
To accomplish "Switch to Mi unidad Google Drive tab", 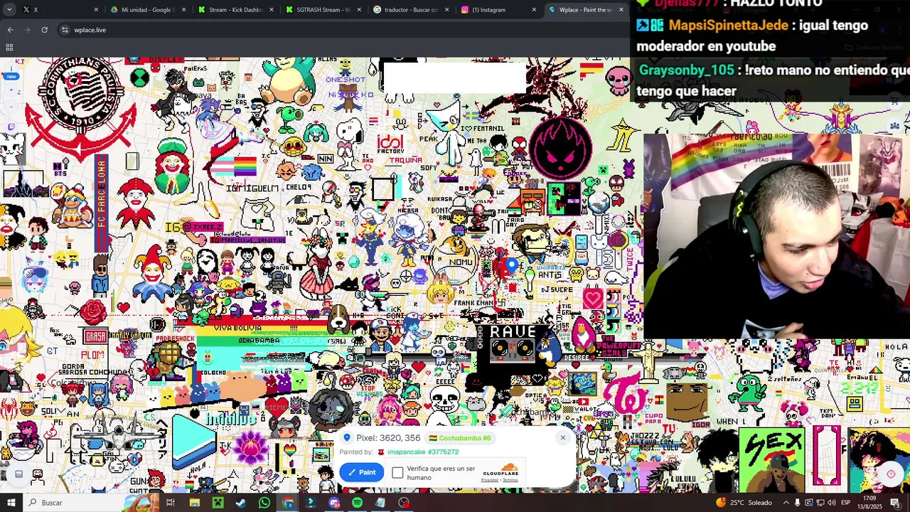I will 146,10.
